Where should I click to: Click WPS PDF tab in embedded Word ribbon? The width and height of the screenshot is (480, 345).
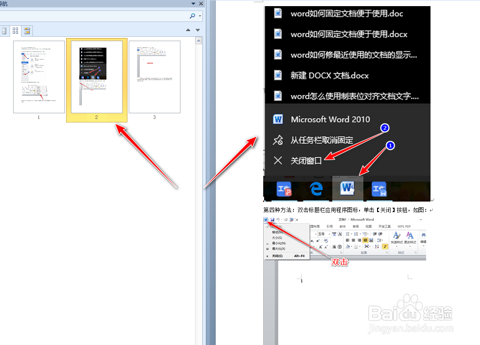point(404,227)
